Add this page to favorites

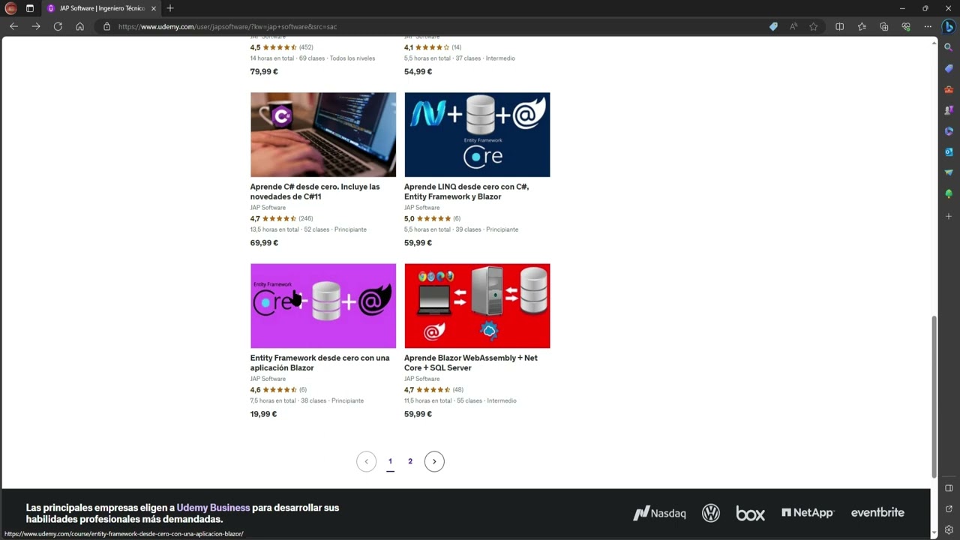click(x=814, y=26)
